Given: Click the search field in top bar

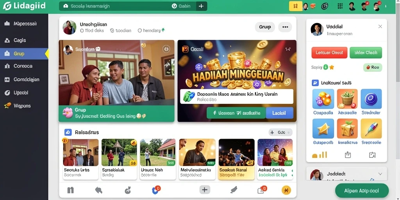Looking at the screenshot, I should 128,6.
